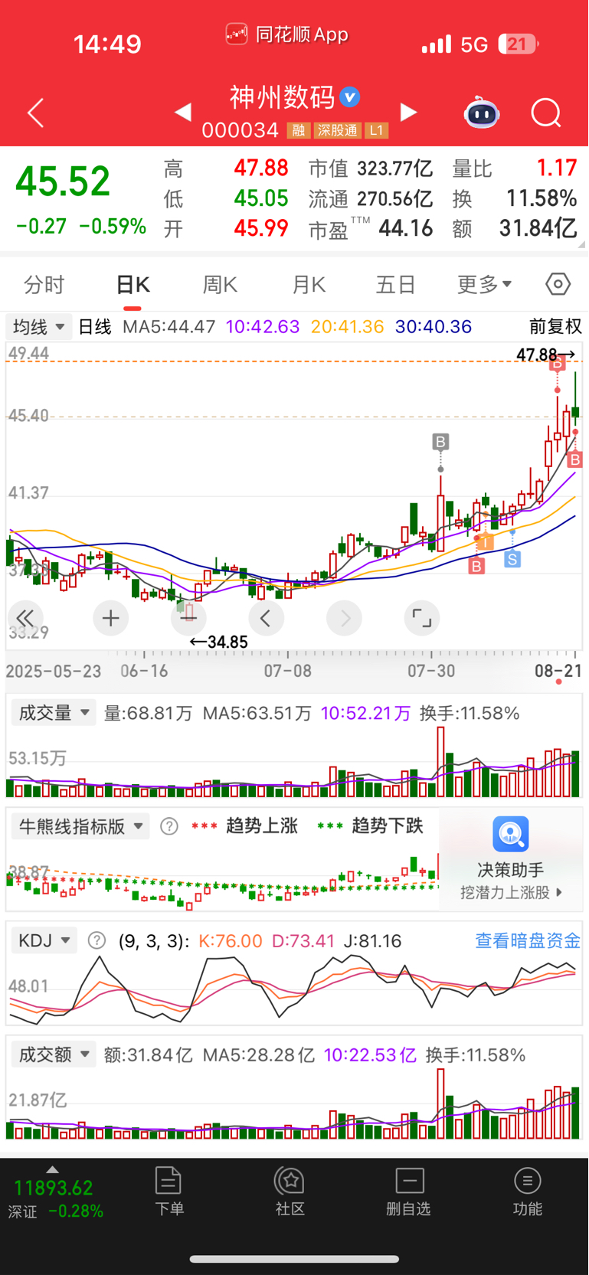Screen dimensions: 589x1275
Task: Tap the MA5:44.47 label
Action: click(169, 327)
